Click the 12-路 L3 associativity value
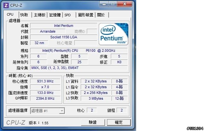205x131 pixels. [119, 98]
